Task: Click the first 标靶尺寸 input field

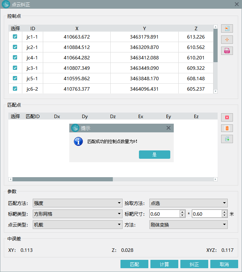Action: tap(164, 214)
